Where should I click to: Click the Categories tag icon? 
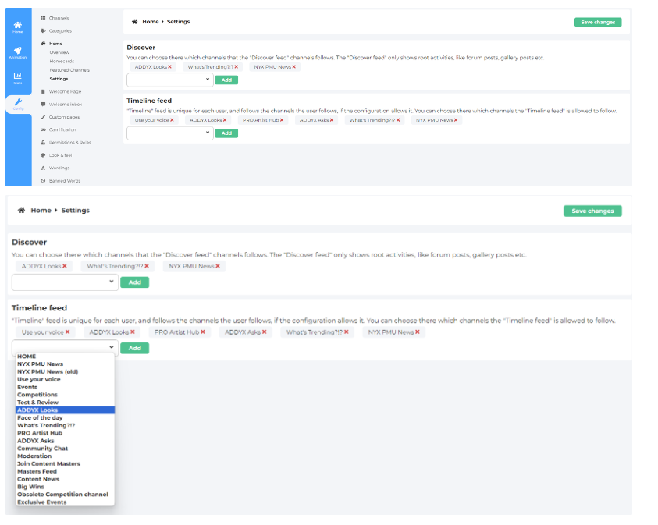pyautogui.click(x=43, y=30)
